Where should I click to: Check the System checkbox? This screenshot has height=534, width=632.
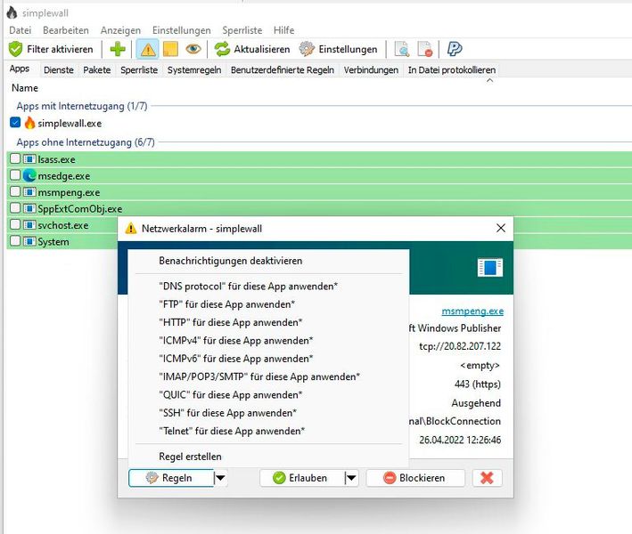point(15,241)
